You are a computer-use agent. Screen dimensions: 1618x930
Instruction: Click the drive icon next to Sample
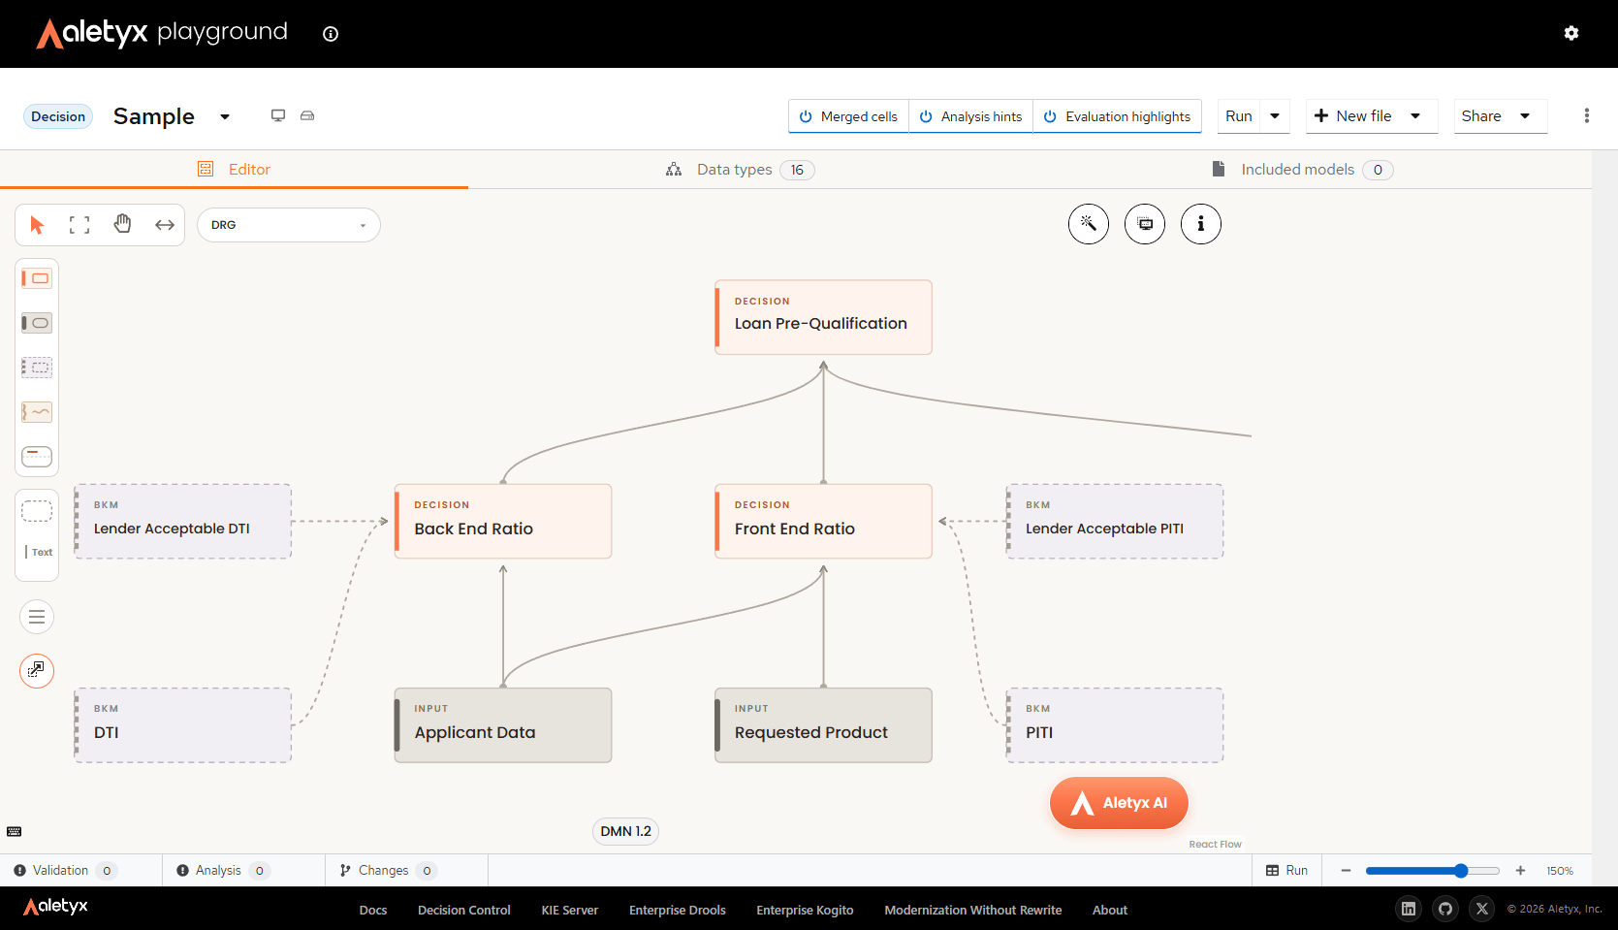pos(307,115)
